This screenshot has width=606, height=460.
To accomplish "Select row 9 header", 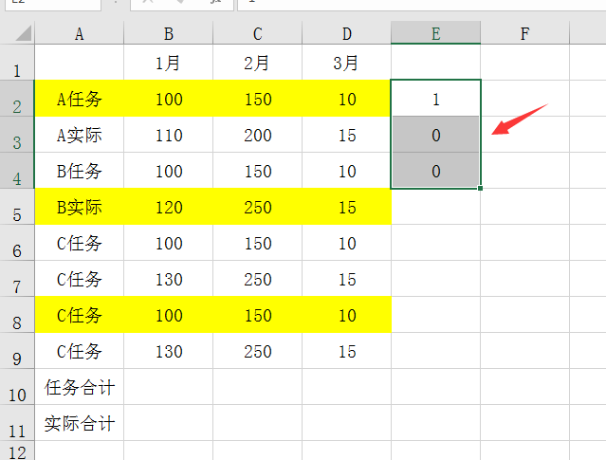I will 17,351.
